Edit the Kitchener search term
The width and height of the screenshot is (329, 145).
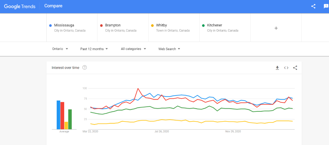point(214,25)
